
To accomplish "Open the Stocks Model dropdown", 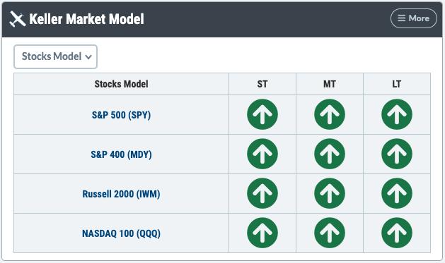I will [x=55, y=56].
